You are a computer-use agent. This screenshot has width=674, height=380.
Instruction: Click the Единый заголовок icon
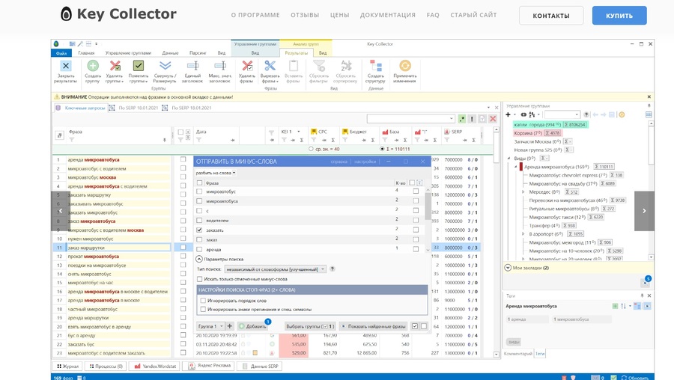pyautogui.click(x=192, y=67)
